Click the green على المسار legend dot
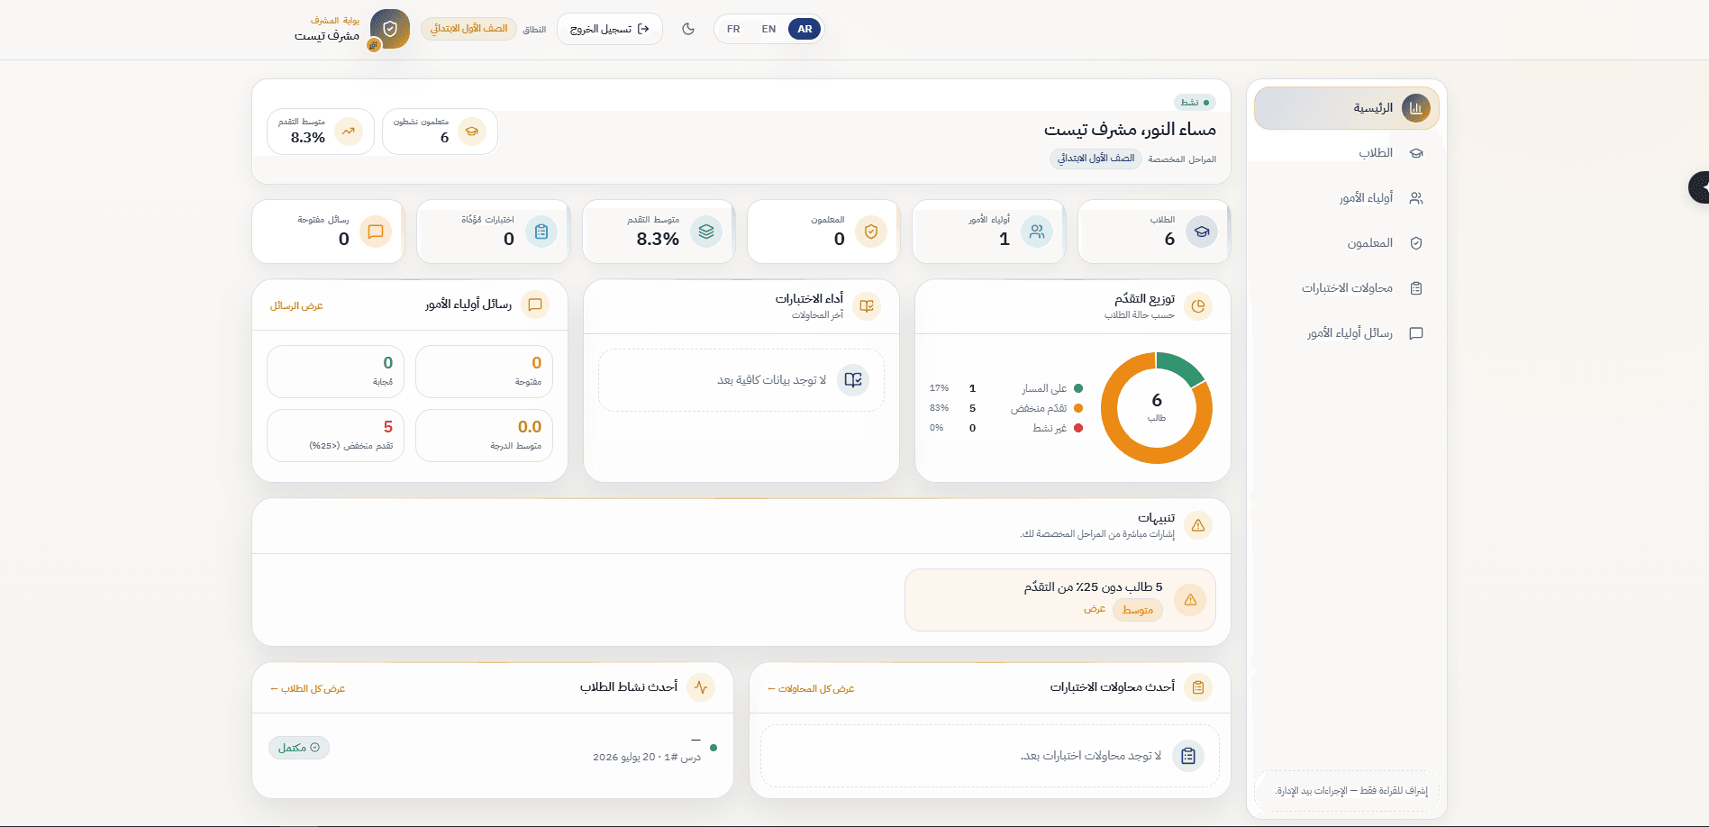1709x827 pixels. coord(1078,388)
